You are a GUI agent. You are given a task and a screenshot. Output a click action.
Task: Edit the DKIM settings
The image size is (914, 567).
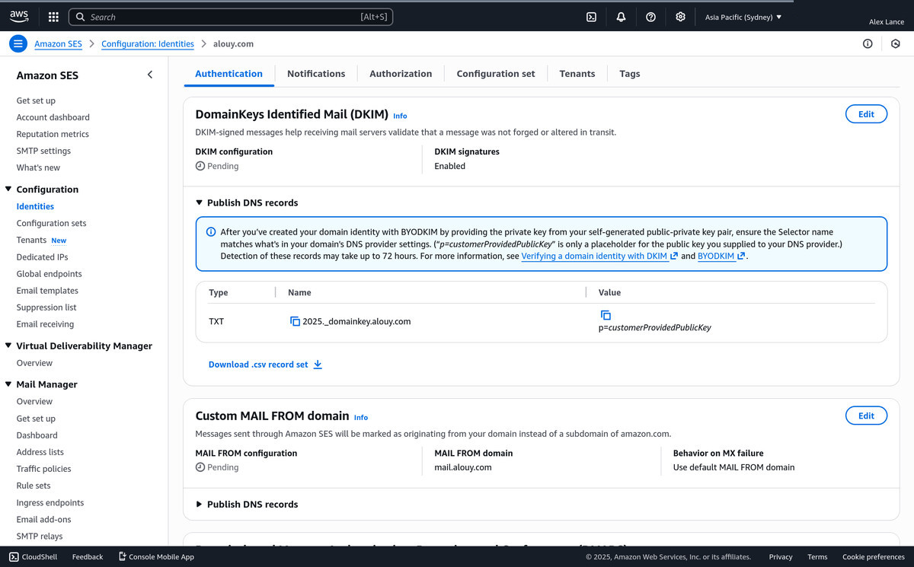coord(866,114)
